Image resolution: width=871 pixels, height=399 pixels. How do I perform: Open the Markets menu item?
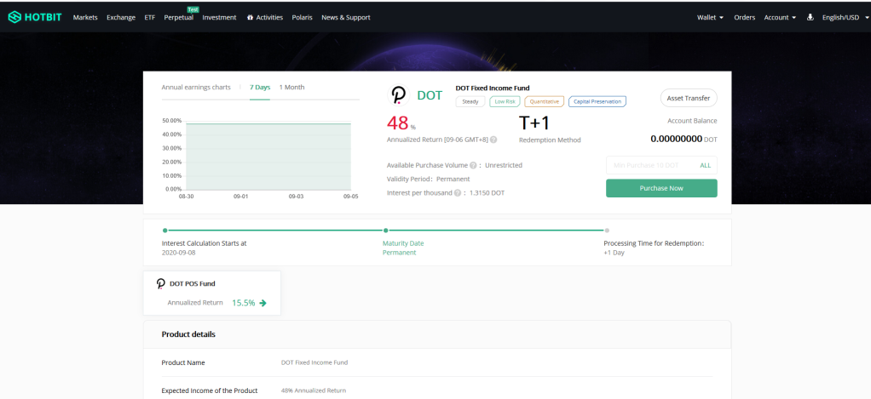(x=85, y=17)
